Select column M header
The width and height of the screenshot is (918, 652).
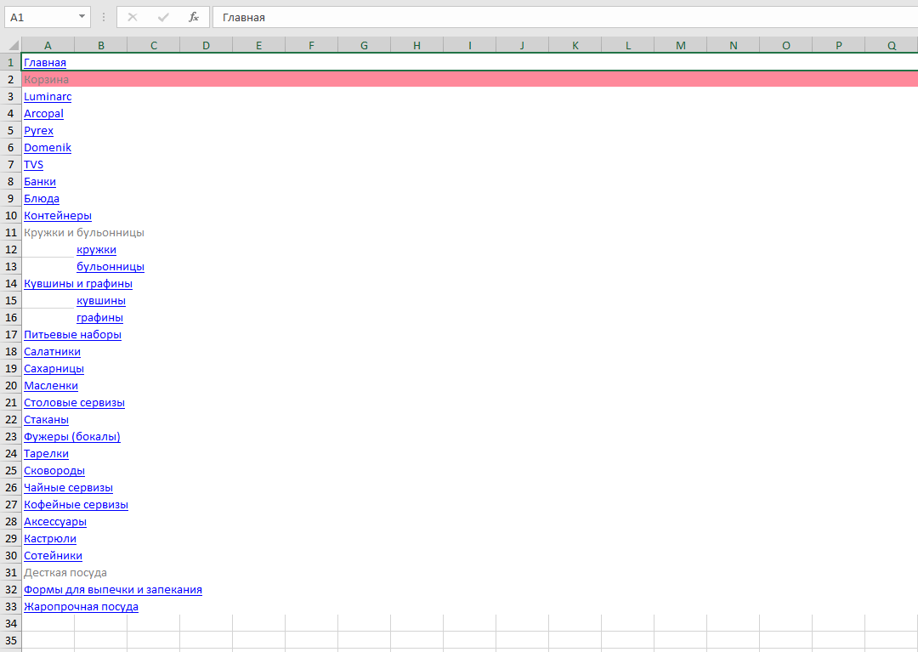pyautogui.click(x=680, y=45)
